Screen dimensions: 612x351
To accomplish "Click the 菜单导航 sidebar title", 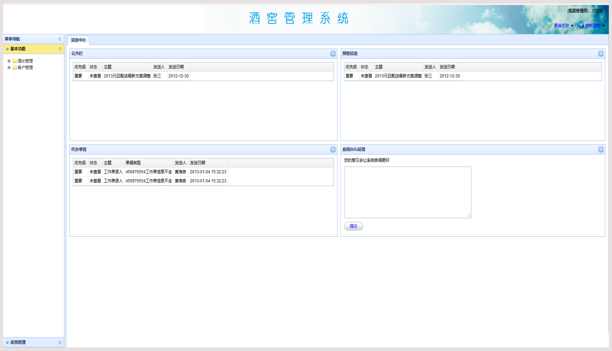I will point(12,39).
